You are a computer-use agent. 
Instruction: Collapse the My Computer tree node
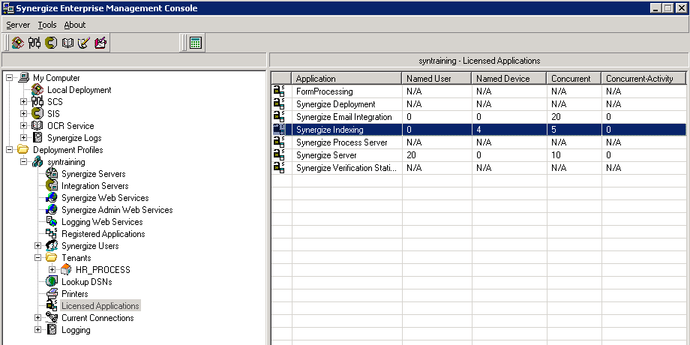tap(10, 78)
